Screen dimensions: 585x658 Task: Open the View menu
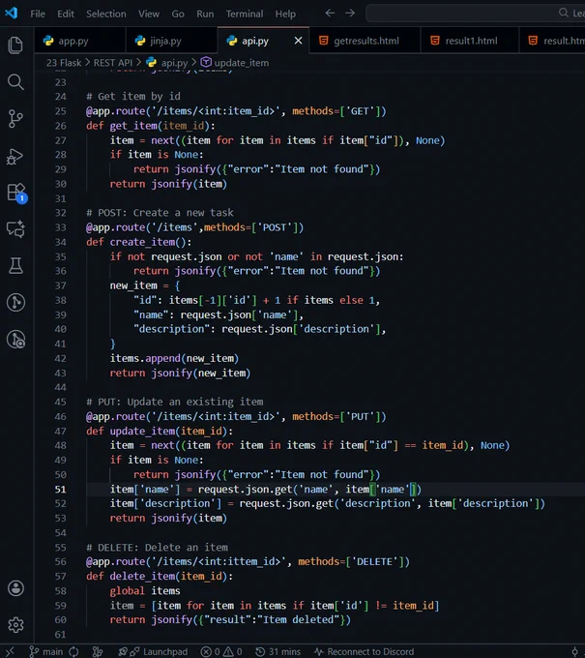[x=149, y=14]
